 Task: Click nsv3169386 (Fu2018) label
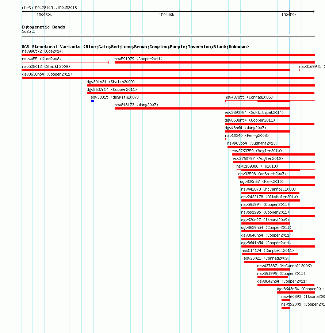point(257,166)
